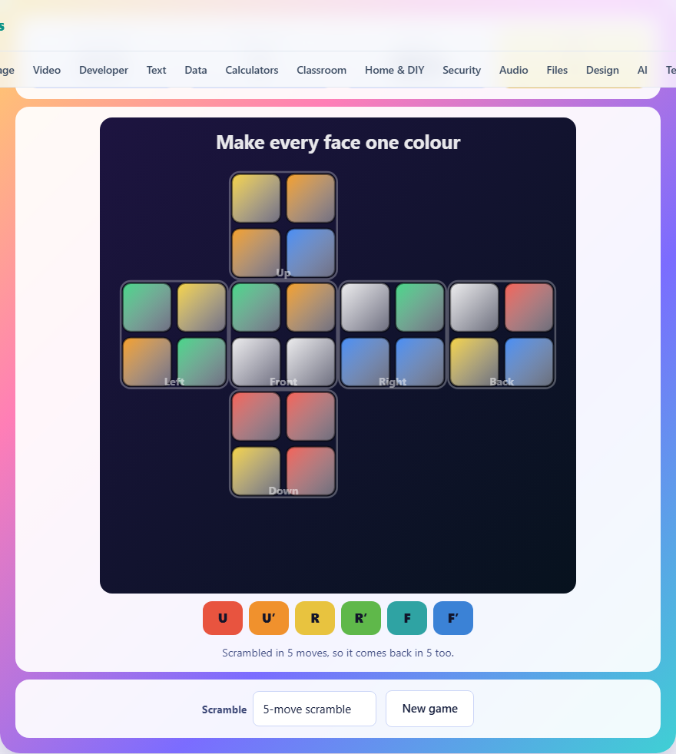Click the yellow top-left sticker on Up face
676x754 pixels.
pyautogui.click(x=256, y=198)
